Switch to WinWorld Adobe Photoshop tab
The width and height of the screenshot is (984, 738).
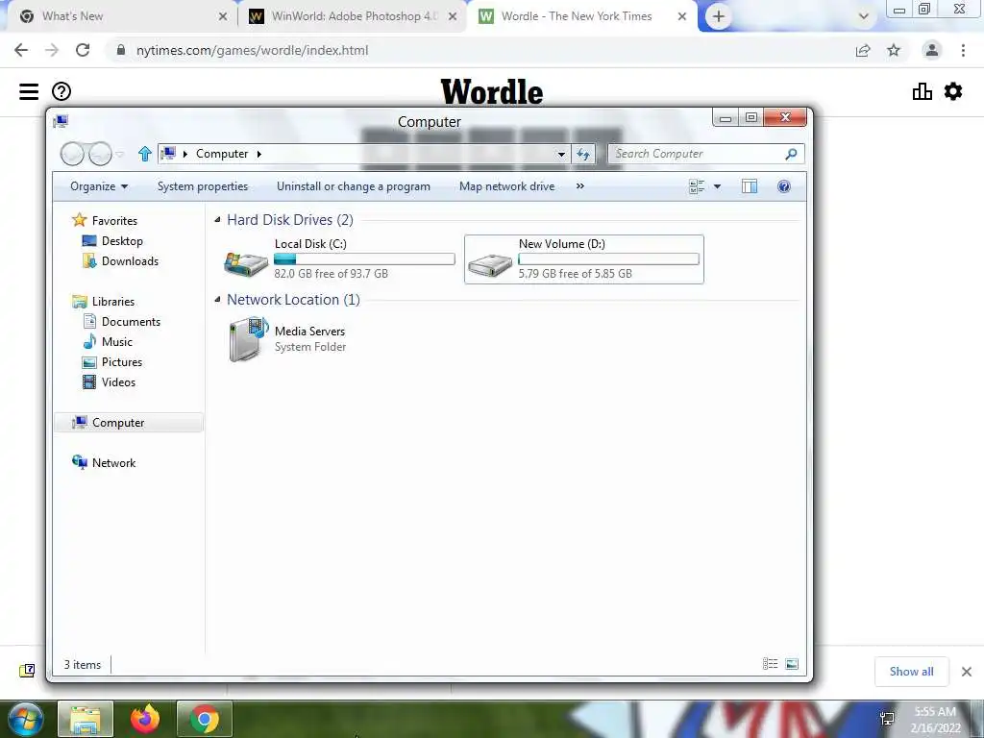pos(355,16)
